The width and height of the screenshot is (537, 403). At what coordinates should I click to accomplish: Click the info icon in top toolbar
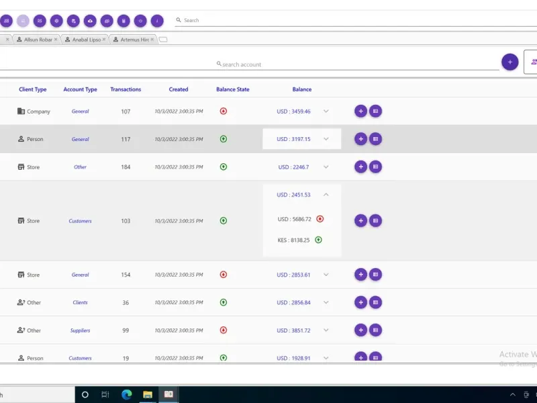click(x=157, y=21)
